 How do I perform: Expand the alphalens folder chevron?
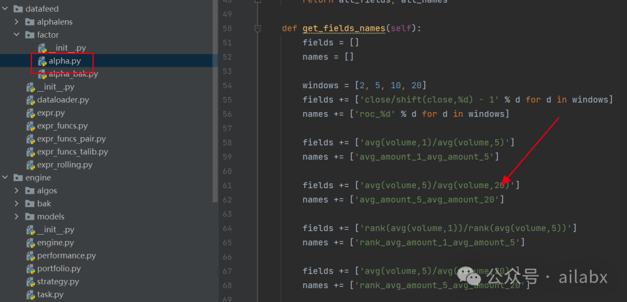(16, 21)
